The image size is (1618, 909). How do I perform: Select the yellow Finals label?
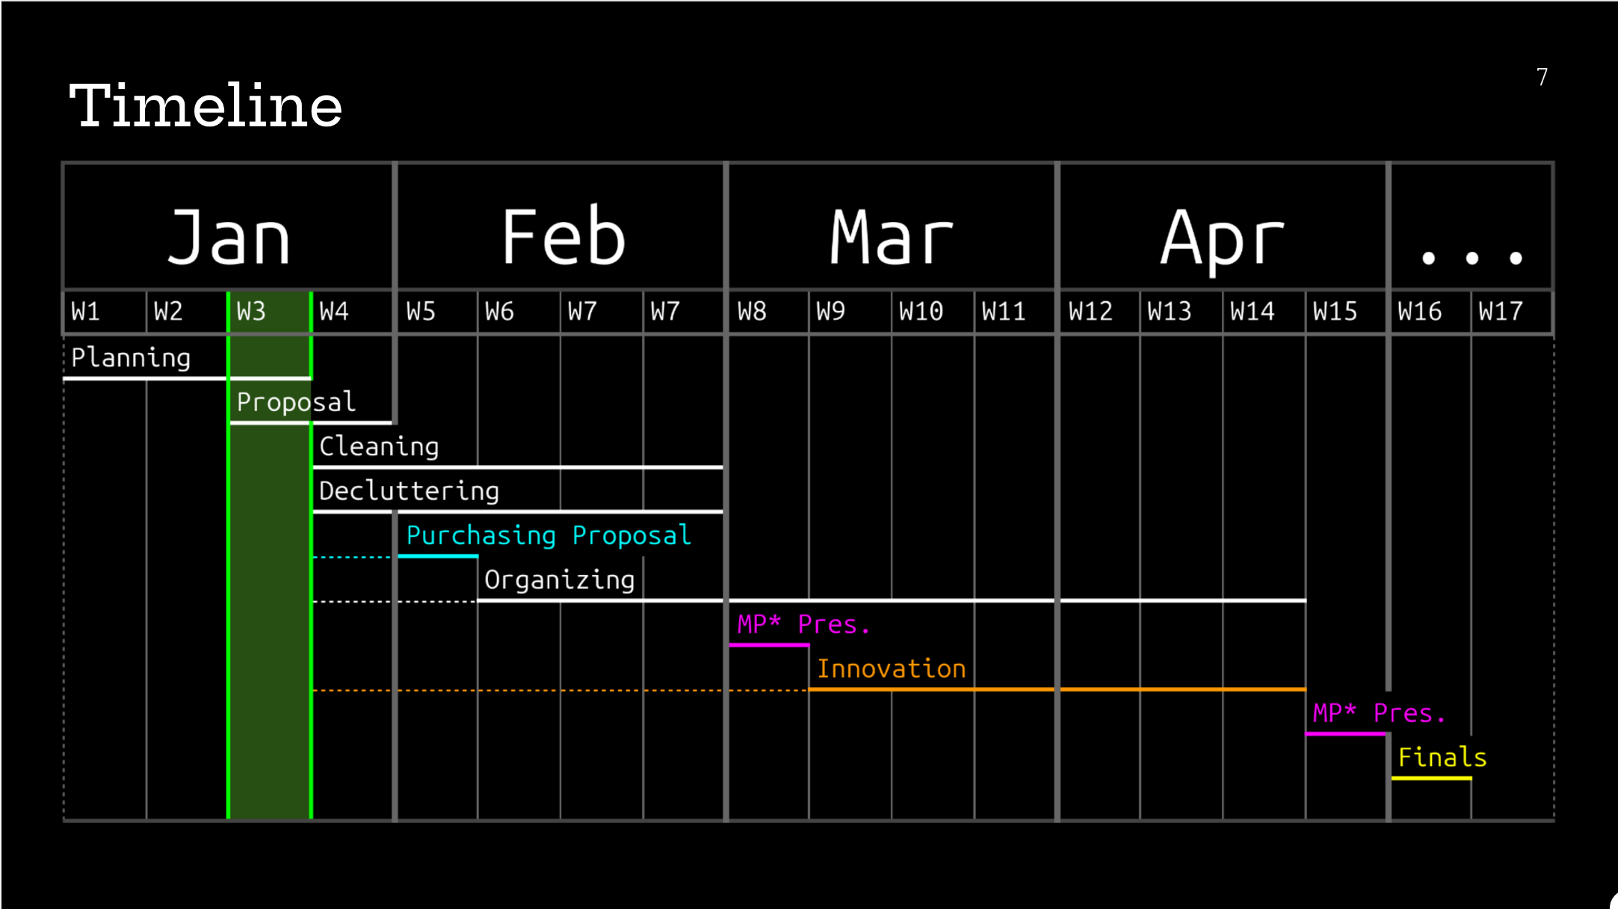click(x=1442, y=757)
